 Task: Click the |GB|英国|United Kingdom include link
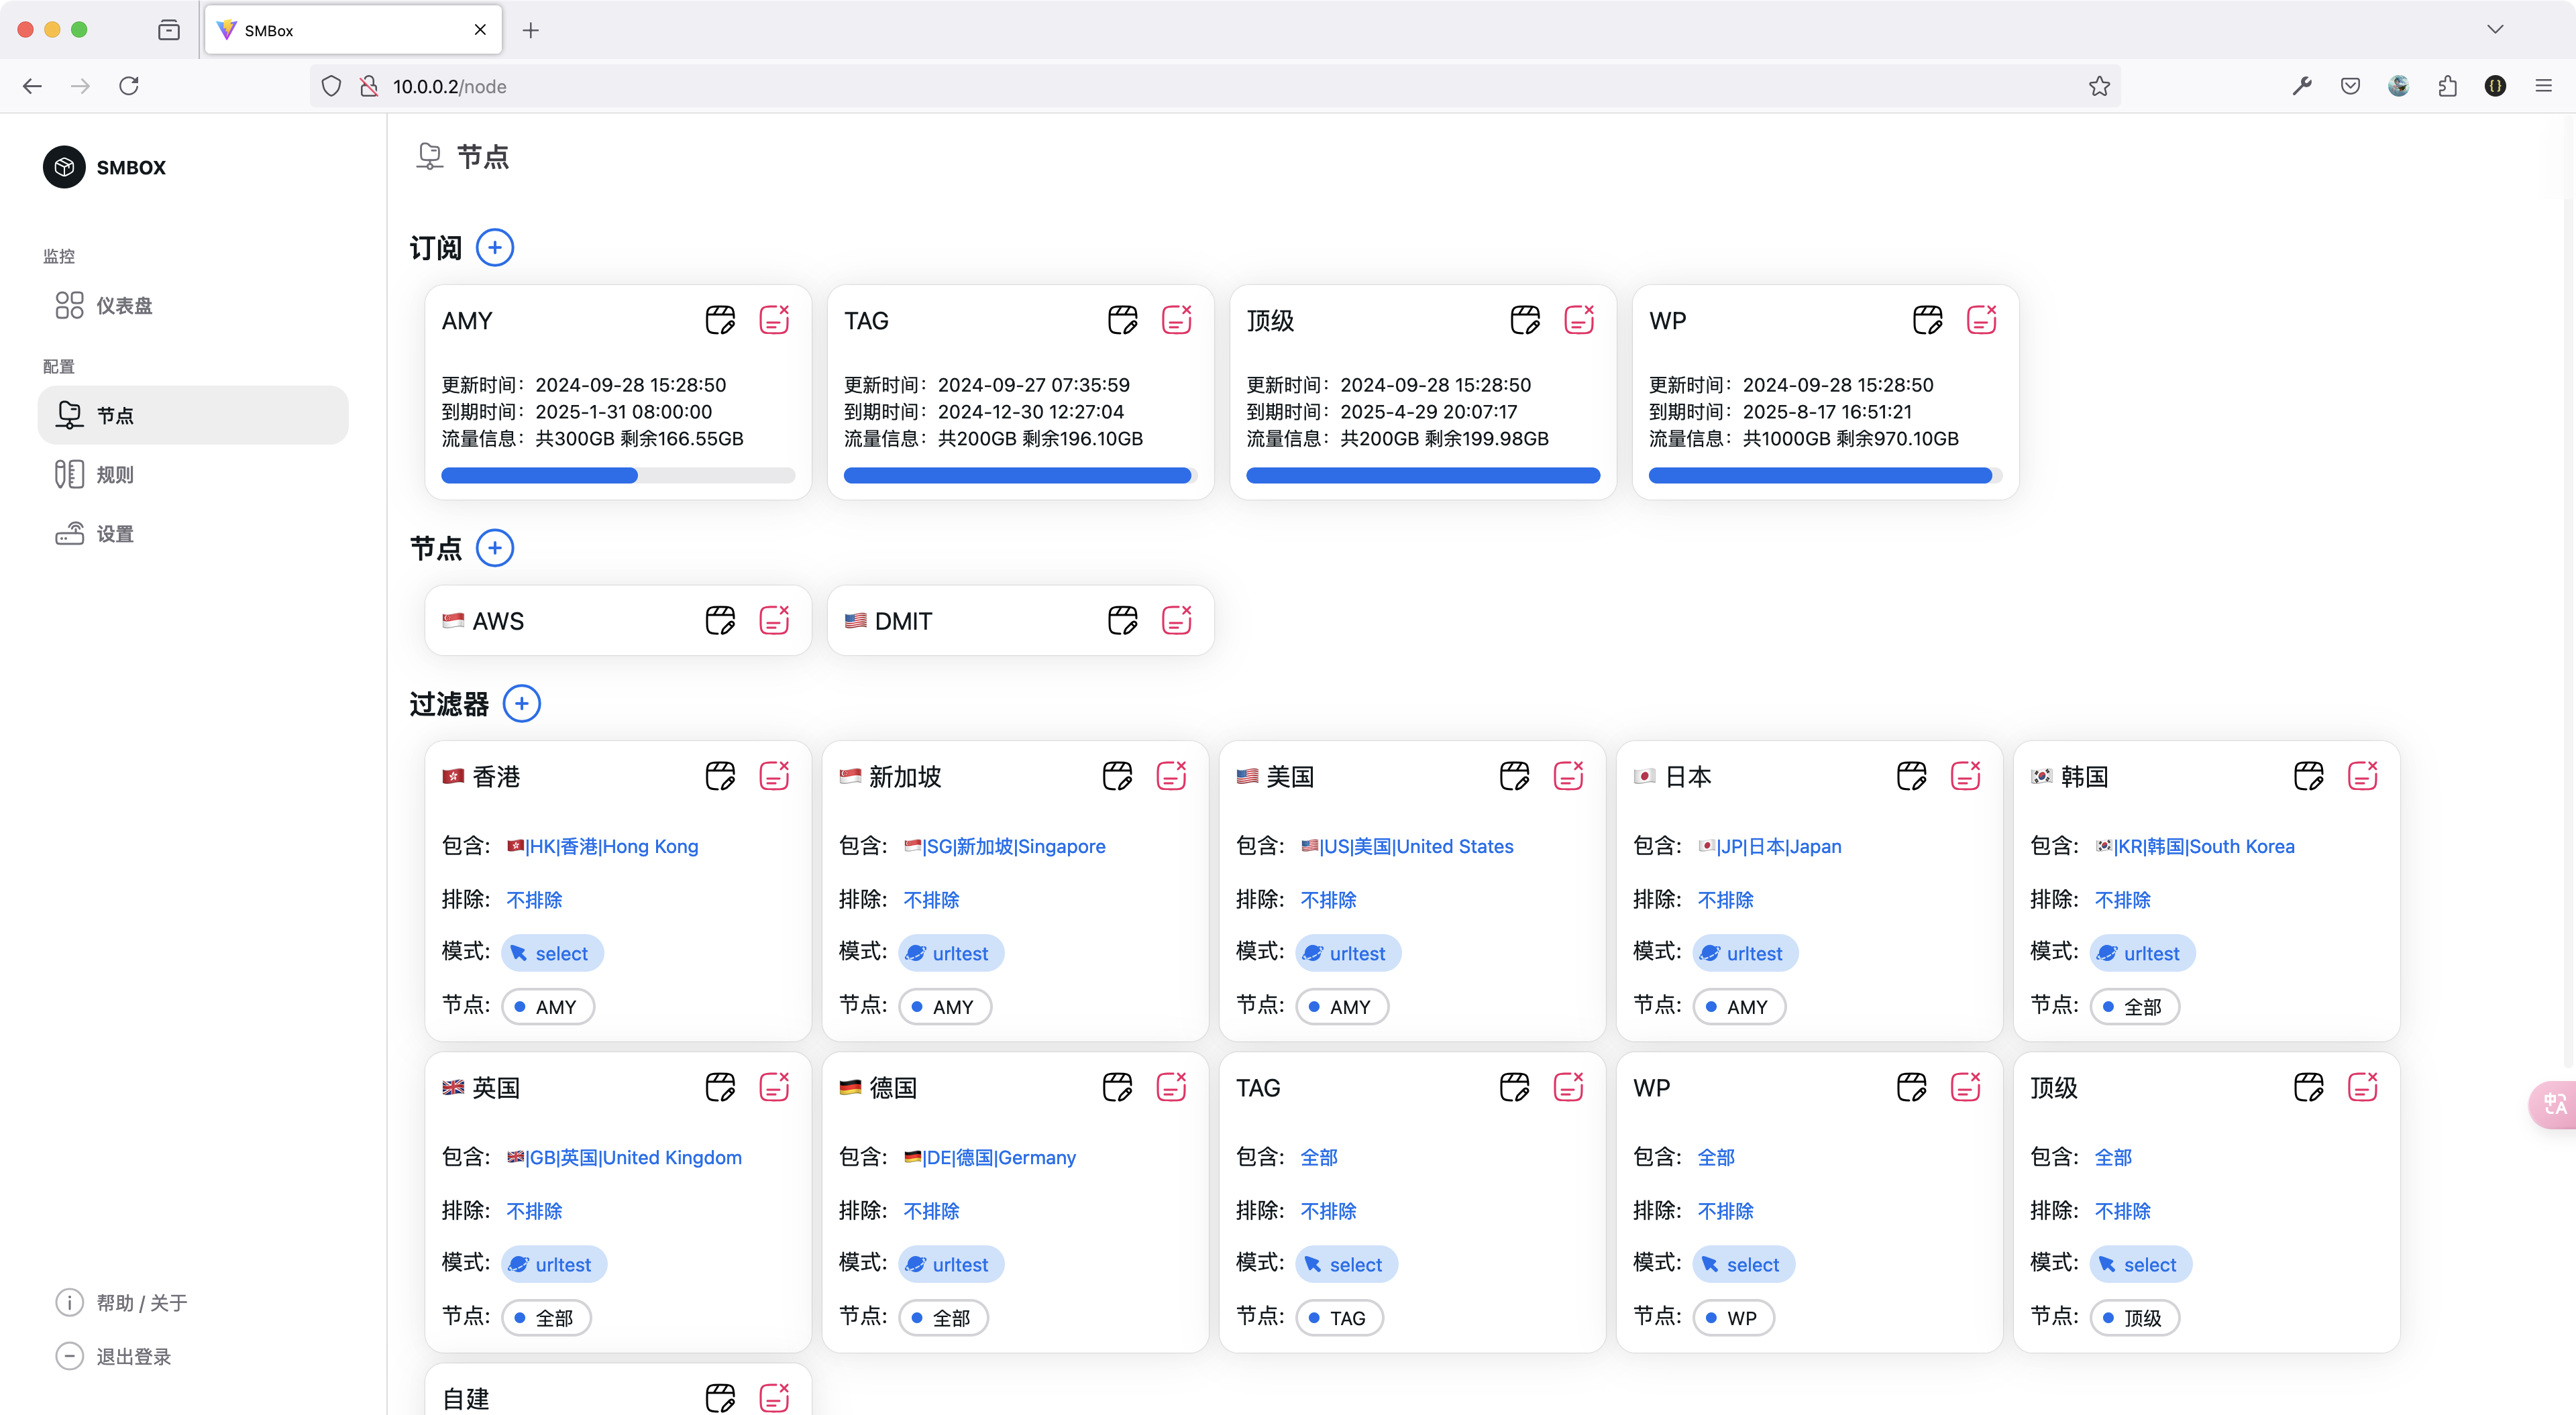click(624, 1158)
